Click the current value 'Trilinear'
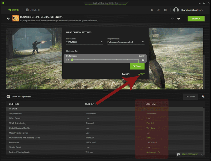 (x=89, y=152)
